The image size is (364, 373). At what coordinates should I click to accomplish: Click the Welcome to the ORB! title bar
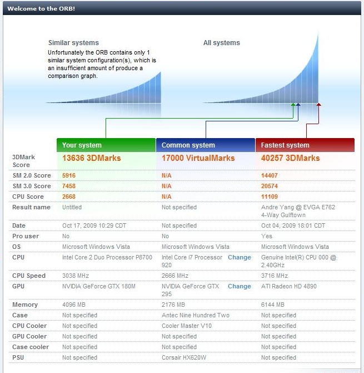coord(182,8)
